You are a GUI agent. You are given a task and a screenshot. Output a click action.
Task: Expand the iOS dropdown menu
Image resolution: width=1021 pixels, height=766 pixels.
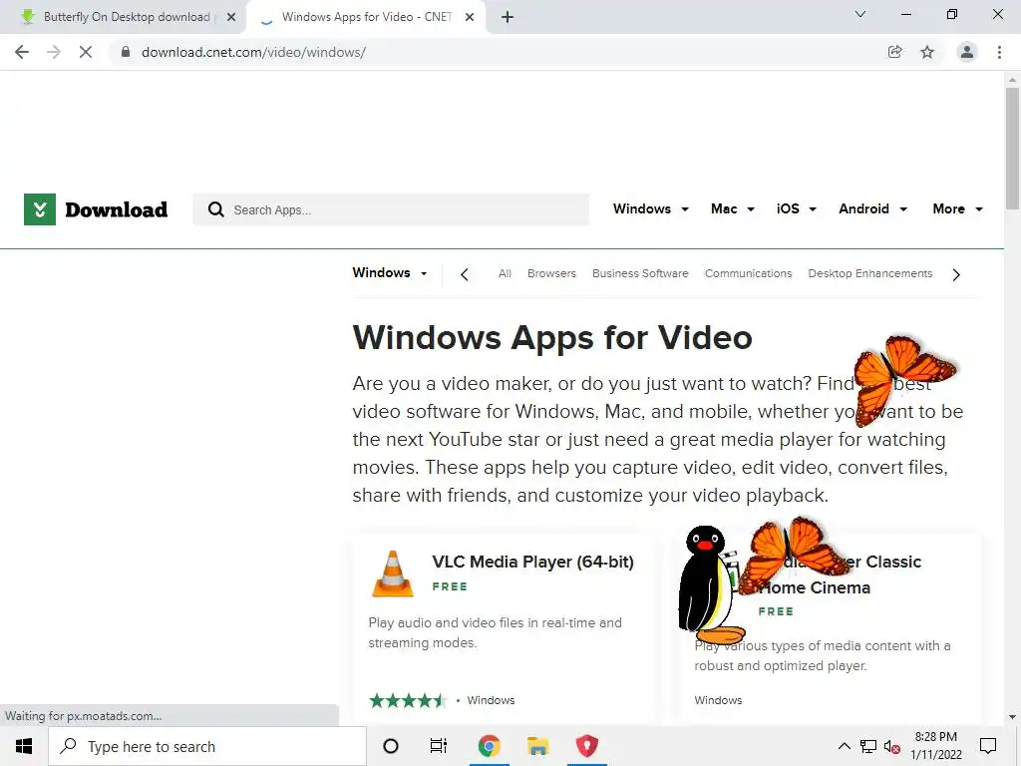(x=797, y=209)
